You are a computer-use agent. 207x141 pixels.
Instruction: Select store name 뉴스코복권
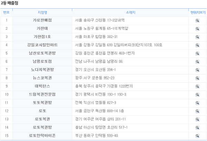point(42,78)
